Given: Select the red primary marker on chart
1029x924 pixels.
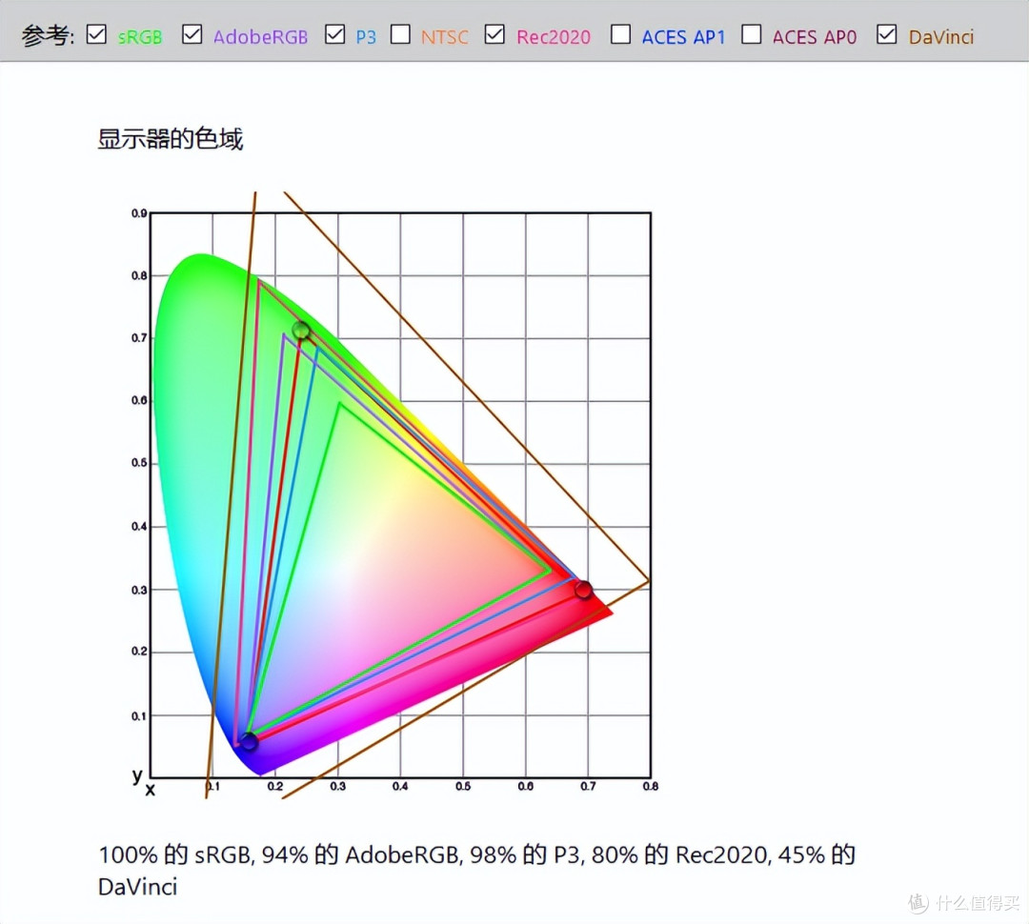Looking at the screenshot, I should 583,590.
